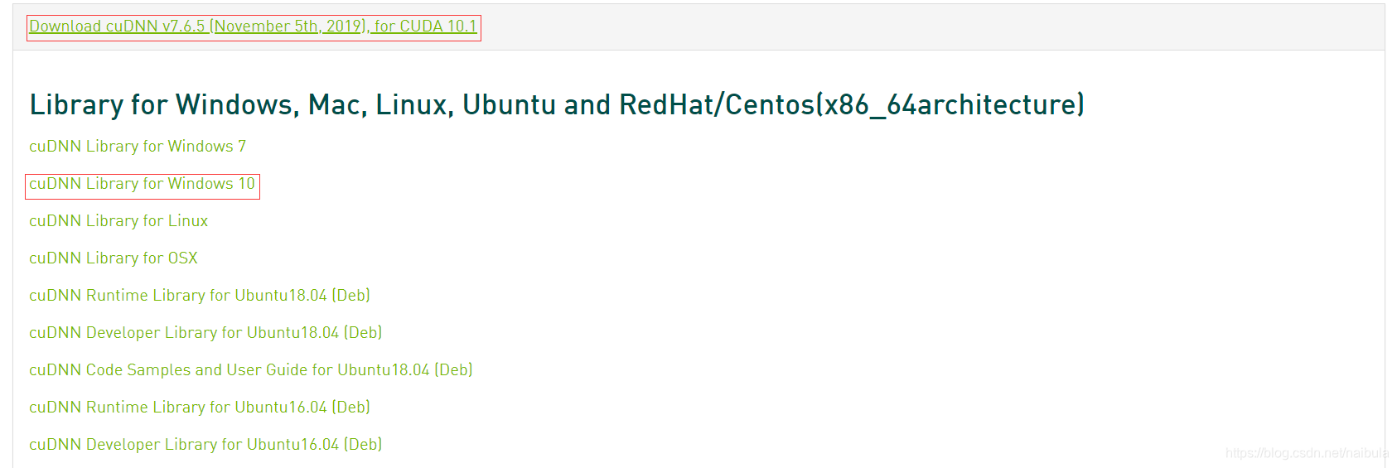
Task: Download Code Samples and User Guide Ubuntu18.04
Action: pyautogui.click(x=250, y=370)
